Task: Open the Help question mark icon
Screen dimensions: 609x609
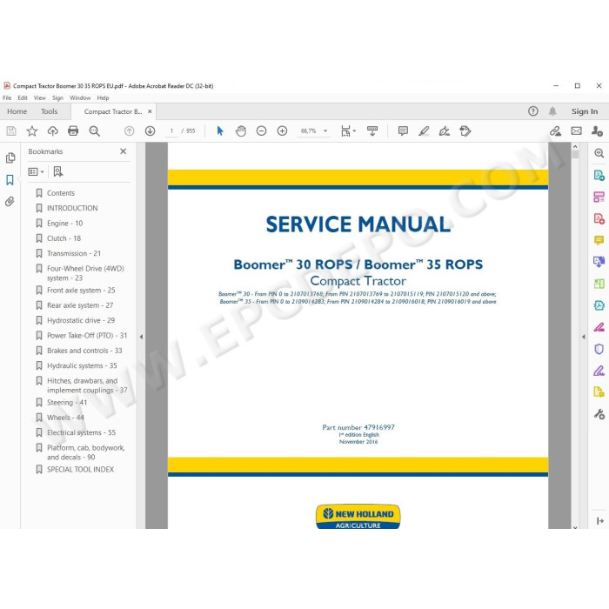Action: pyautogui.click(x=532, y=111)
